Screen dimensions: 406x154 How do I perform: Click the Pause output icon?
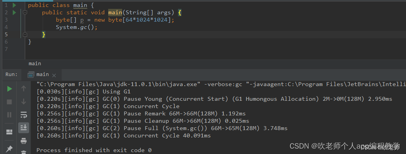10,115
